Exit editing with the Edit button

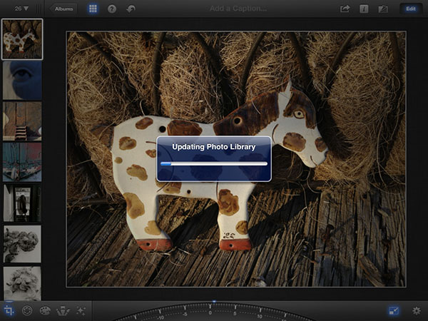(x=411, y=9)
